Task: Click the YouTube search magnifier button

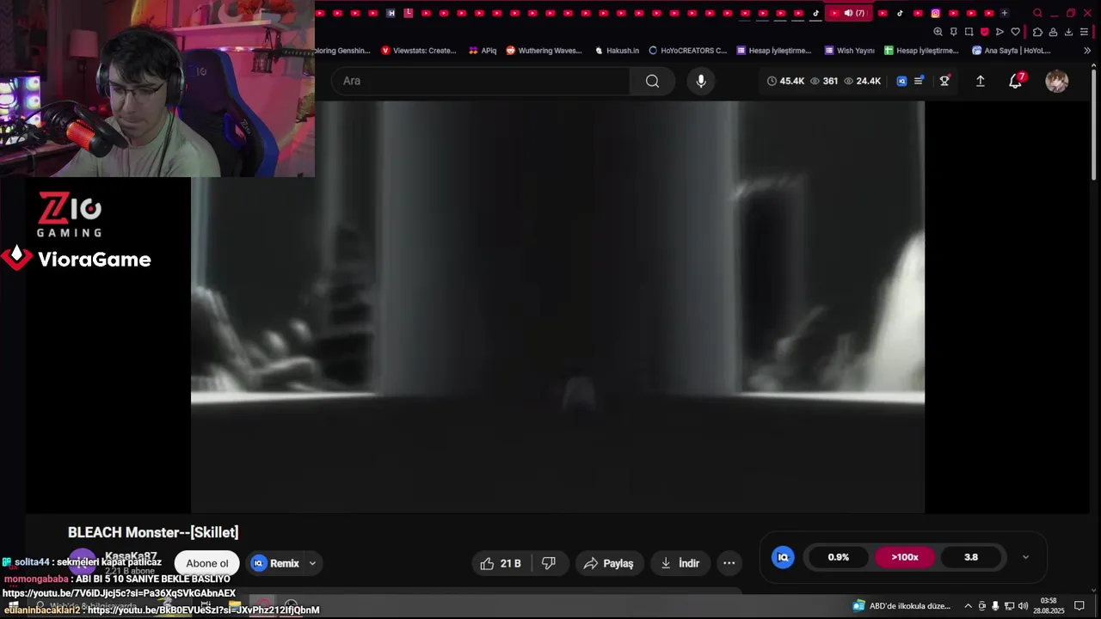Action: click(652, 81)
